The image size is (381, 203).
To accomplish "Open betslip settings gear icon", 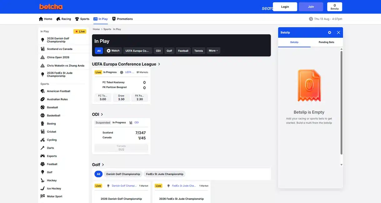I will tap(329, 32).
